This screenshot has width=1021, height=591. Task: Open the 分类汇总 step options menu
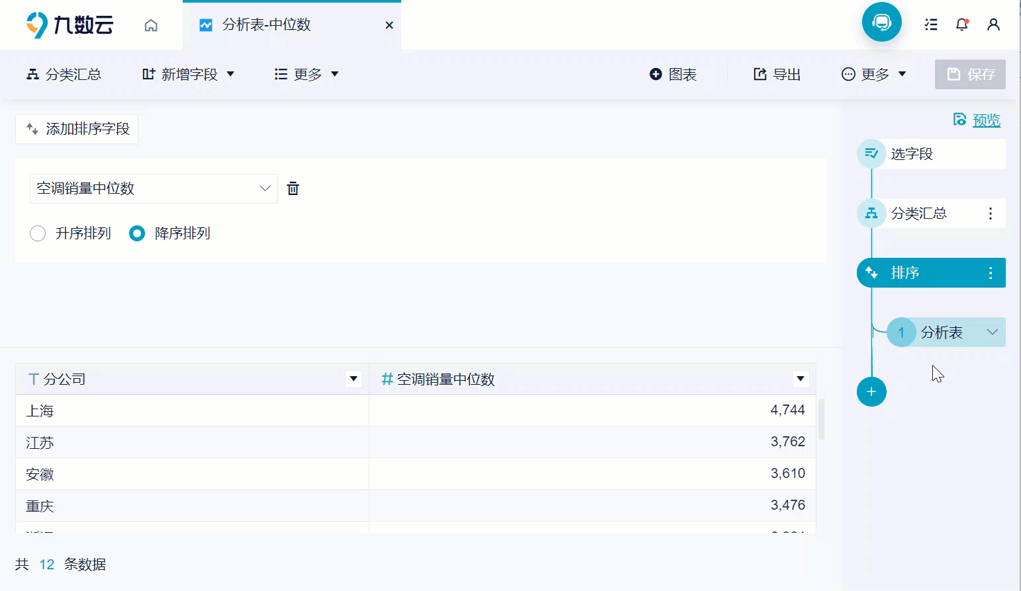(991, 214)
